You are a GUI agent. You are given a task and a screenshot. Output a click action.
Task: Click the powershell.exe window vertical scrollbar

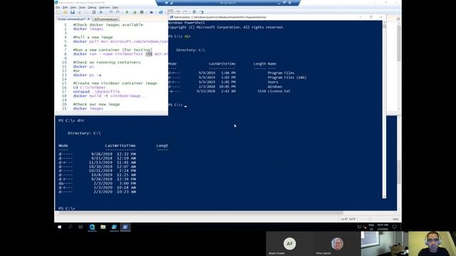pos(385,110)
